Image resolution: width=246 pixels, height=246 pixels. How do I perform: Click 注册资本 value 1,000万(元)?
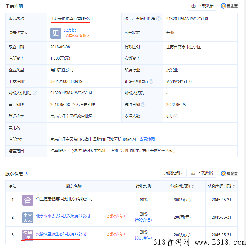click(x=60, y=58)
